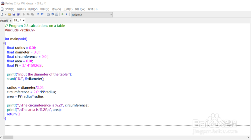Click the Build project toolbar icon
The width and height of the screenshot is (251, 140).
(52, 14)
